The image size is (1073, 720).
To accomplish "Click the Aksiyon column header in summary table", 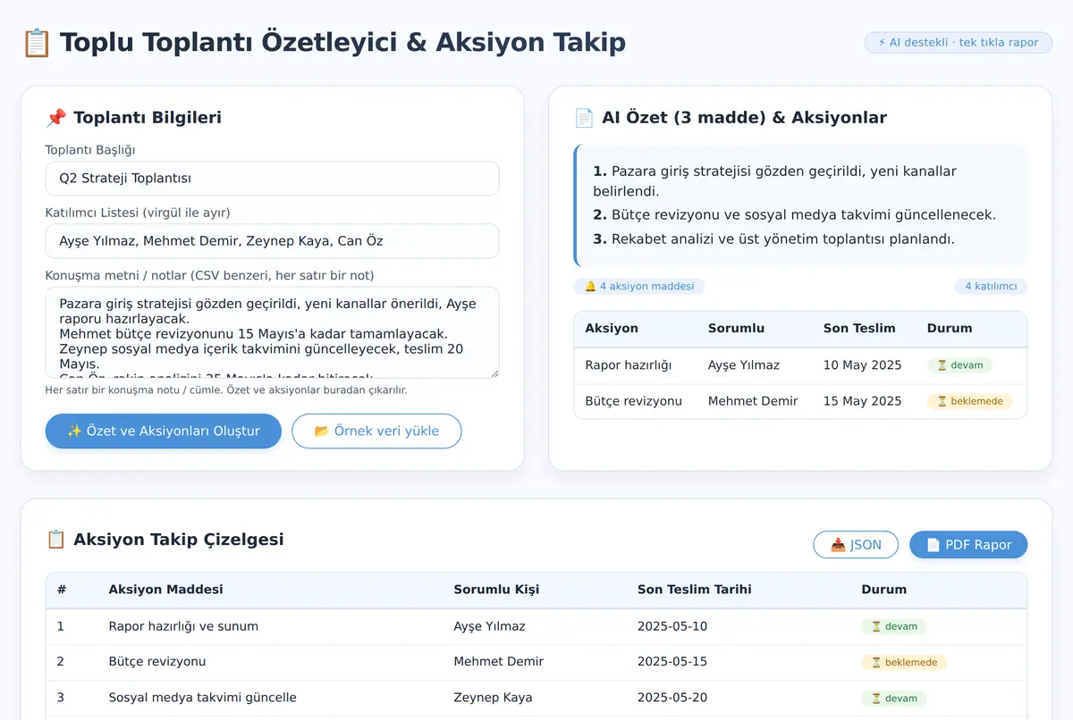I will tap(612, 328).
